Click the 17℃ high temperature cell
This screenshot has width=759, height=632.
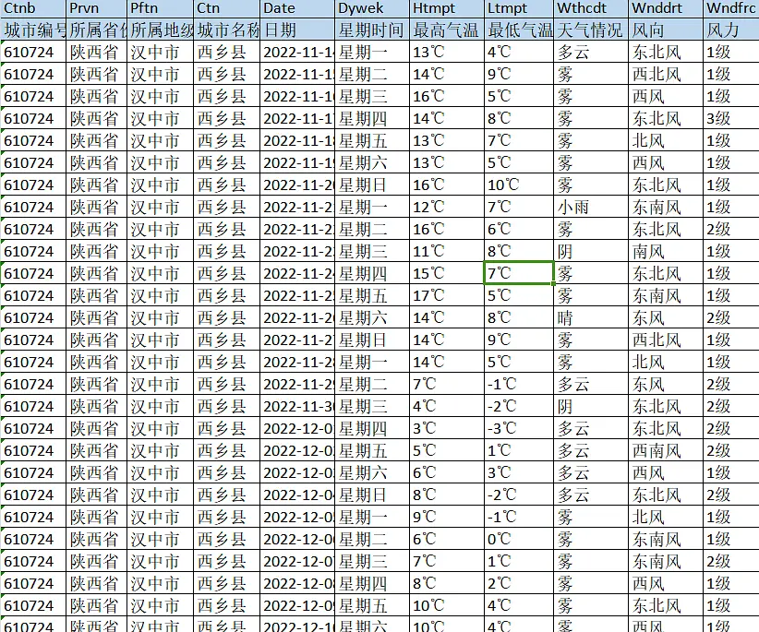pos(447,295)
